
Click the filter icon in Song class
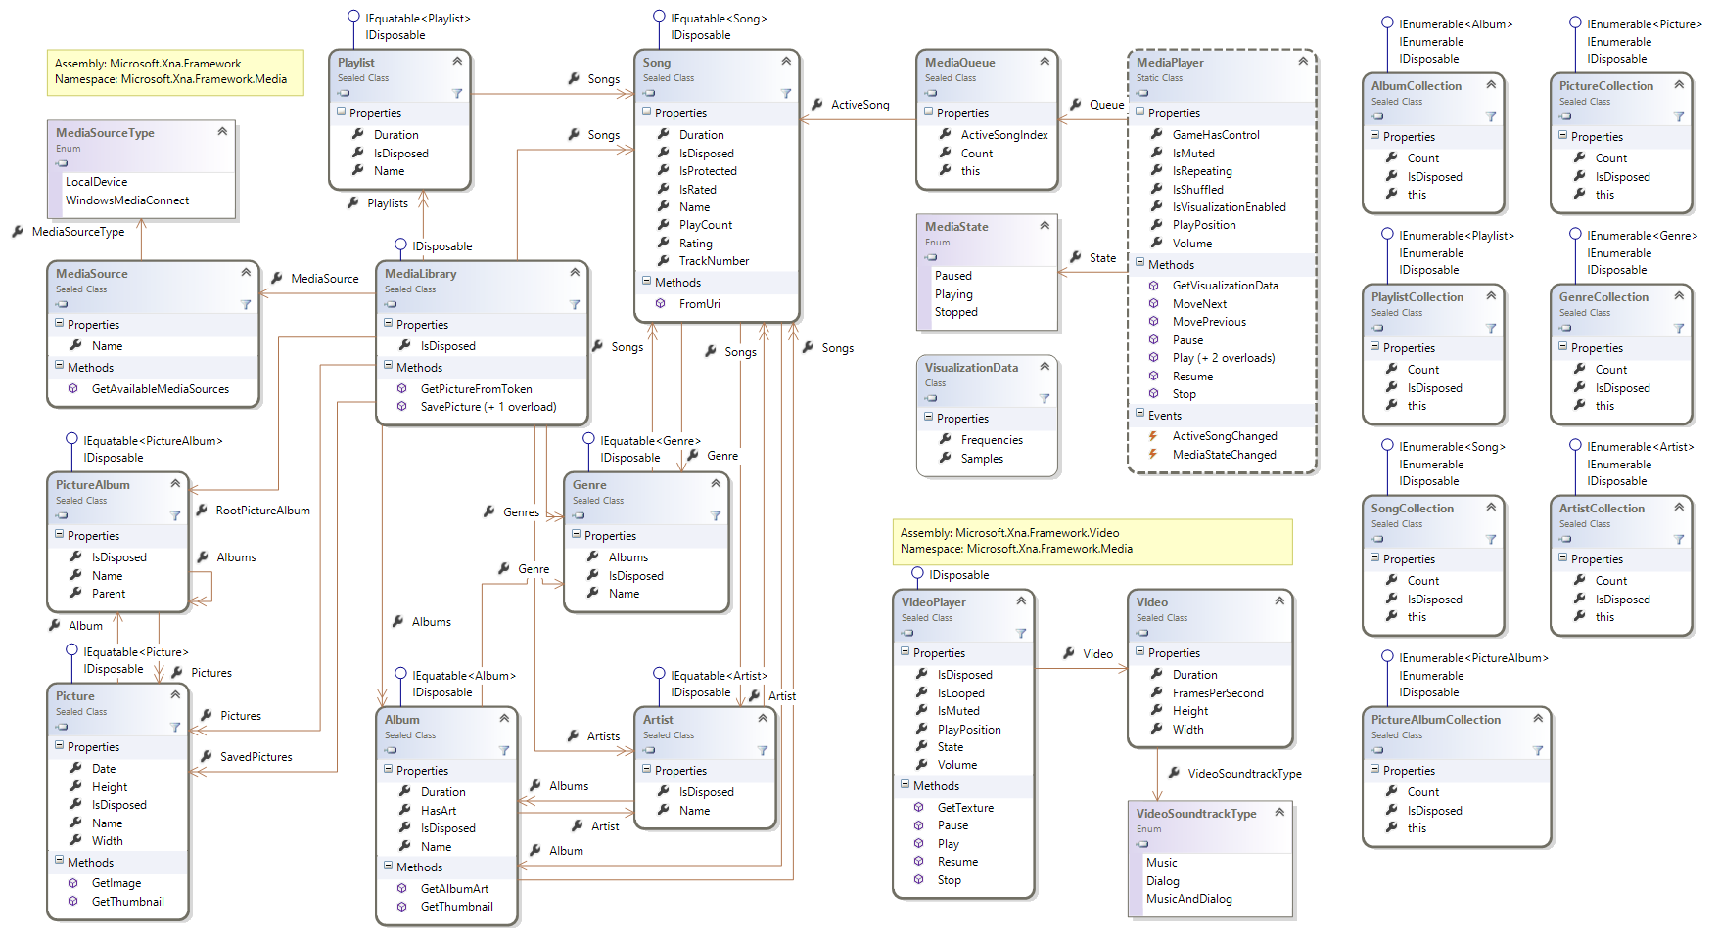click(x=786, y=94)
